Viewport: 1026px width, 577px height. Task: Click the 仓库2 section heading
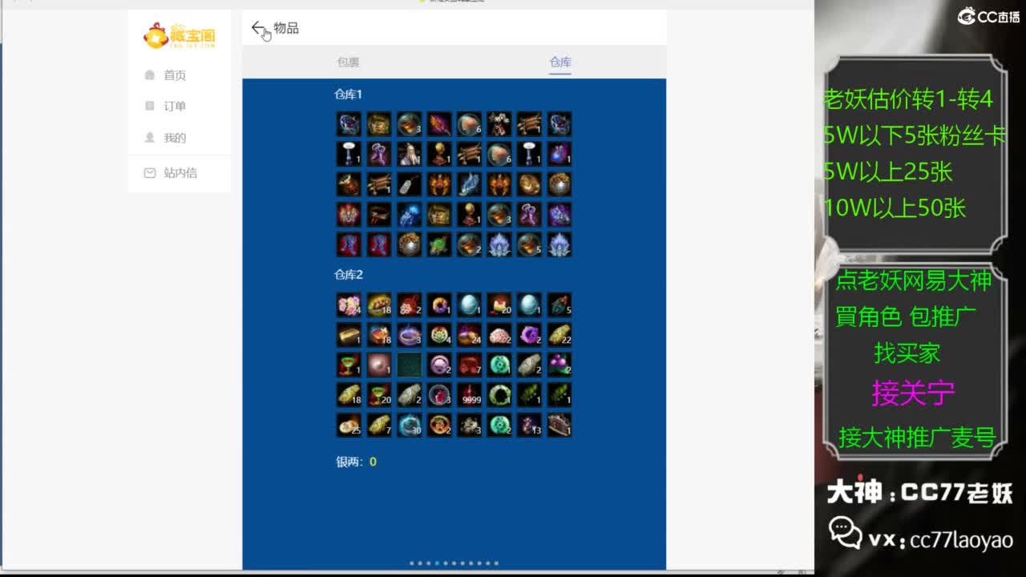click(x=349, y=275)
